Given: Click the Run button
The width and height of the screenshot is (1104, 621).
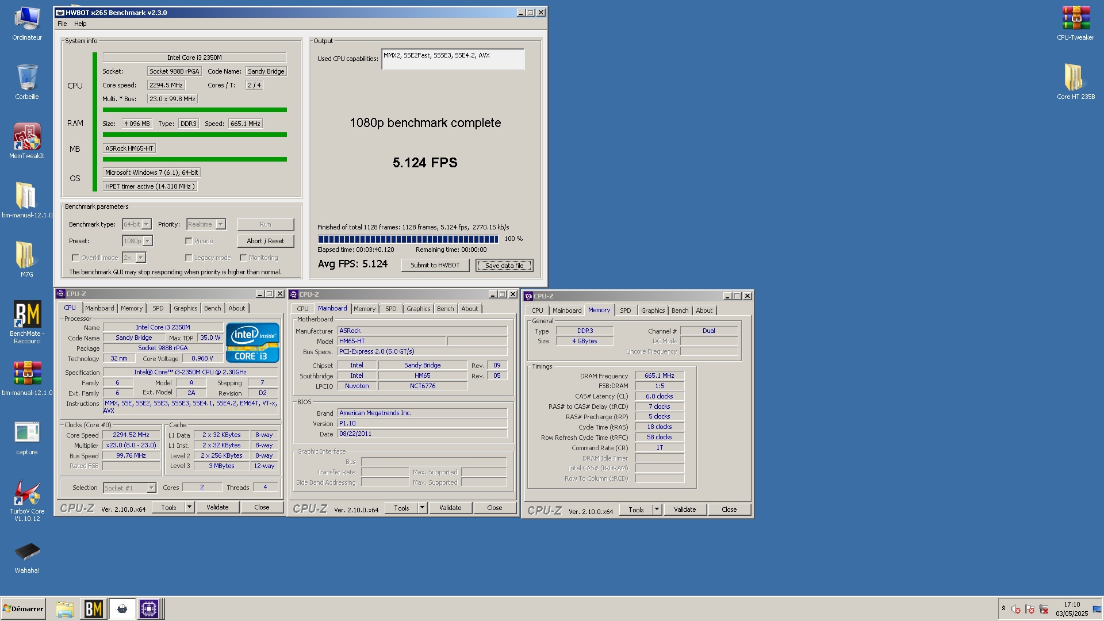Looking at the screenshot, I should 265,224.
